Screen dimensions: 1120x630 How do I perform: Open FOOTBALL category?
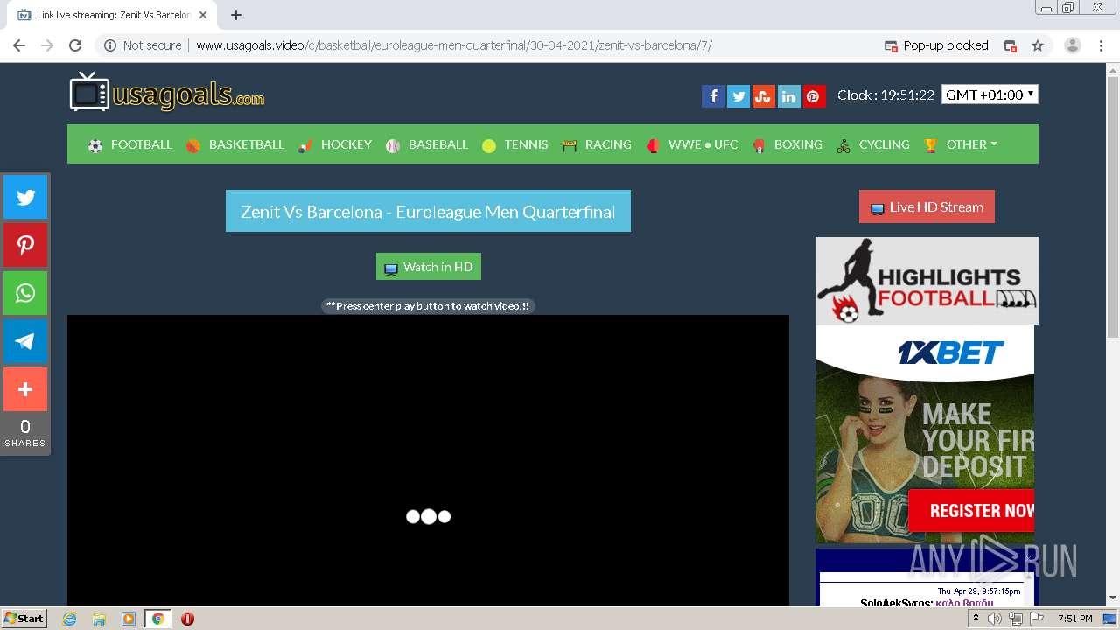tap(130, 144)
